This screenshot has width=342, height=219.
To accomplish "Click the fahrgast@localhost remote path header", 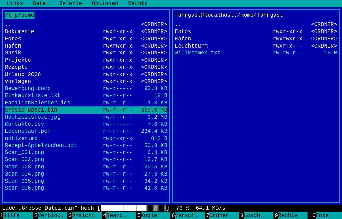I will coord(229,15).
